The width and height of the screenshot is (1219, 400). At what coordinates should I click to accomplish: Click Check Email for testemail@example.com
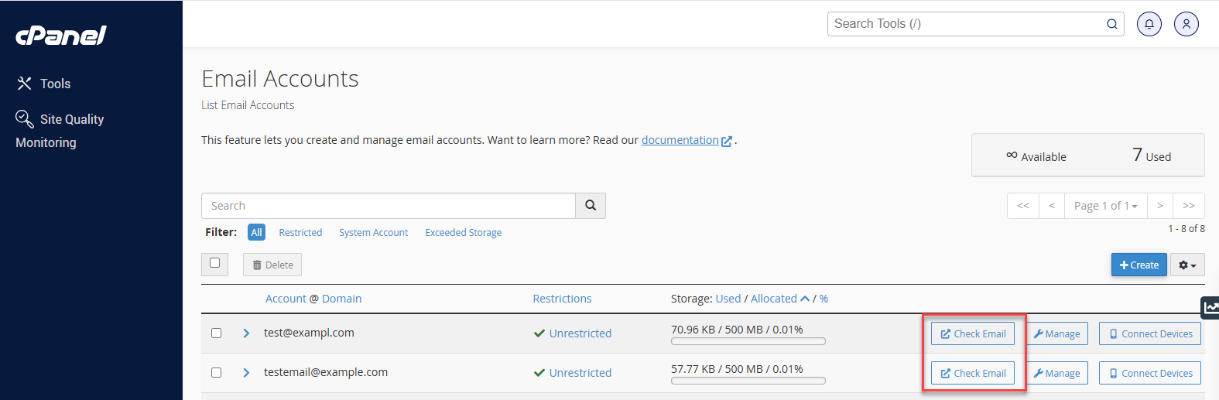click(x=973, y=373)
